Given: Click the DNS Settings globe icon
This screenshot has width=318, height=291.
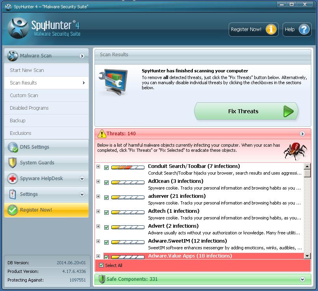Looking at the screenshot, I should click(x=13, y=147).
